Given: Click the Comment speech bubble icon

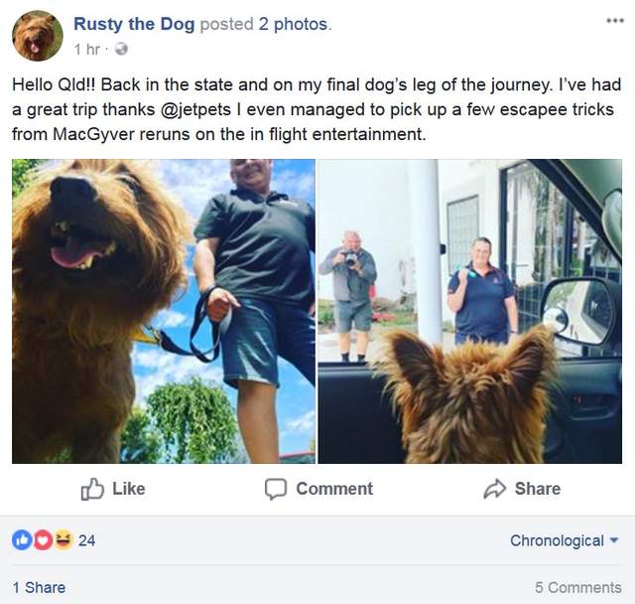Looking at the screenshot, I should point(276,489).
